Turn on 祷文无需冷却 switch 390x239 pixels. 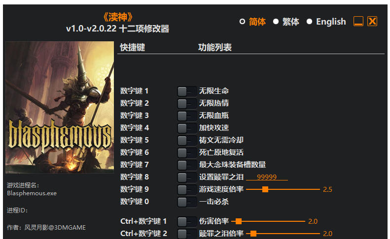point(187,140)
